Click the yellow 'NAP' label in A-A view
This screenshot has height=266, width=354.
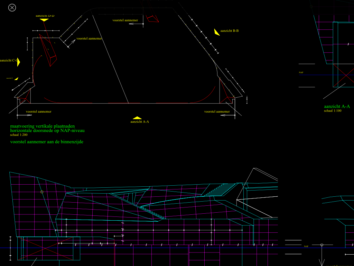point(301,72)
